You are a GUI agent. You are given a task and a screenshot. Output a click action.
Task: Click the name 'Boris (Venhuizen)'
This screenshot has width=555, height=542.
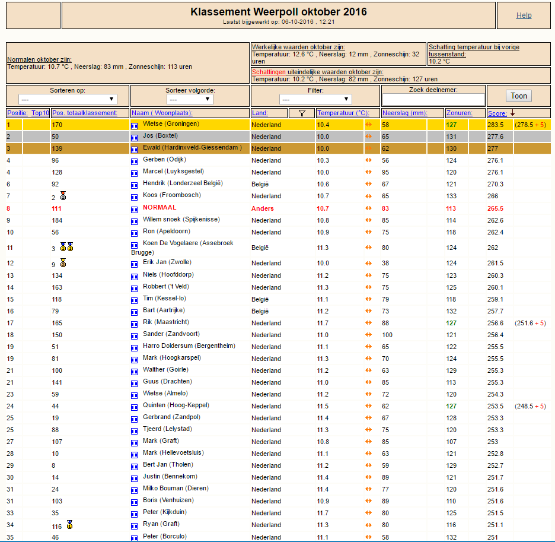[168, 500]
